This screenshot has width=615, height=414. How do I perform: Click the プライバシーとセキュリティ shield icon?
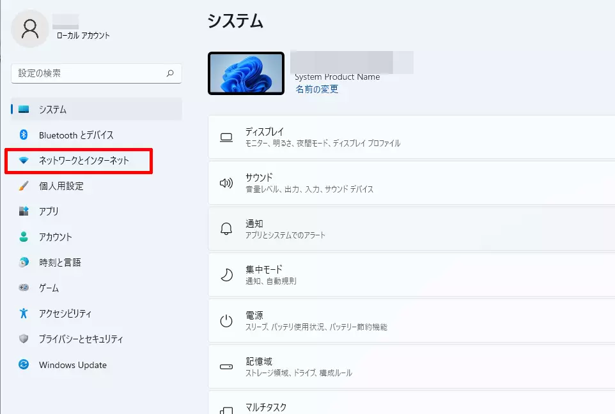click(24, 339)
